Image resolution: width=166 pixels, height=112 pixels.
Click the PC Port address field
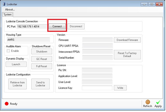pos(32,26)
